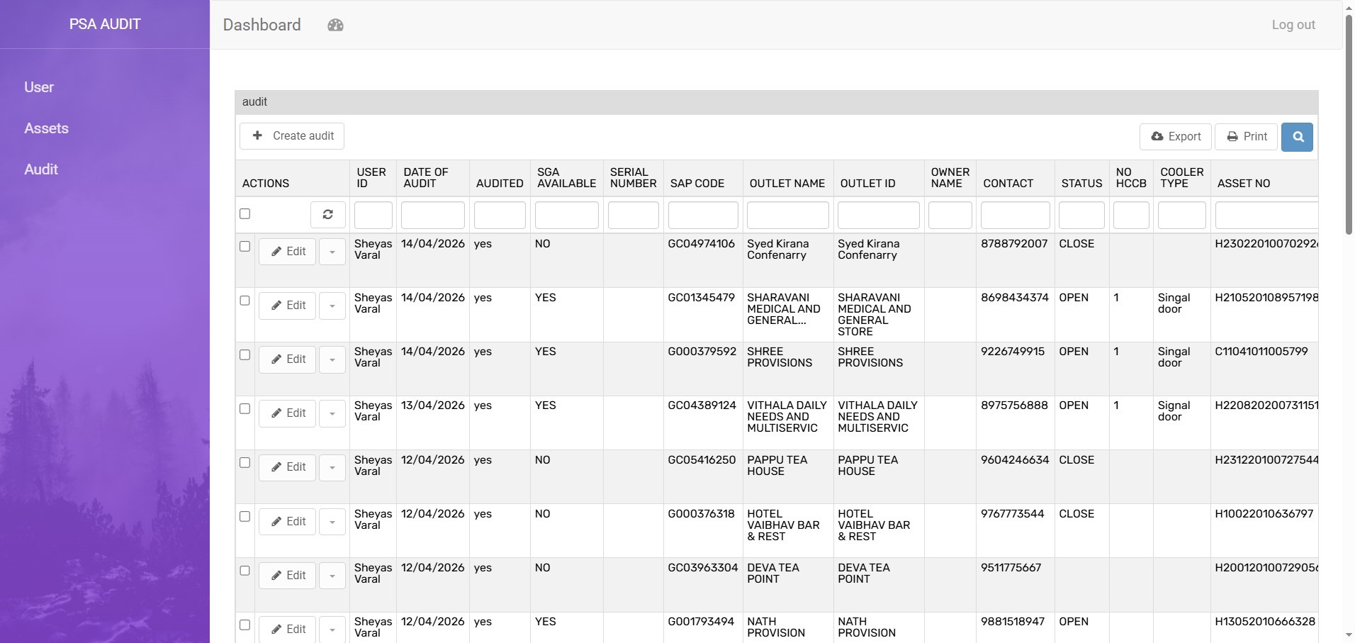Edit the VITHALA DAILY NEEDS audit
The image size is (1355, 643).
tap(287, 413)
